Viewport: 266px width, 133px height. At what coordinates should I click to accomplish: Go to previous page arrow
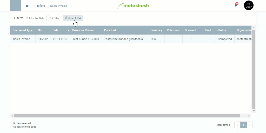[x=237, y=125]
